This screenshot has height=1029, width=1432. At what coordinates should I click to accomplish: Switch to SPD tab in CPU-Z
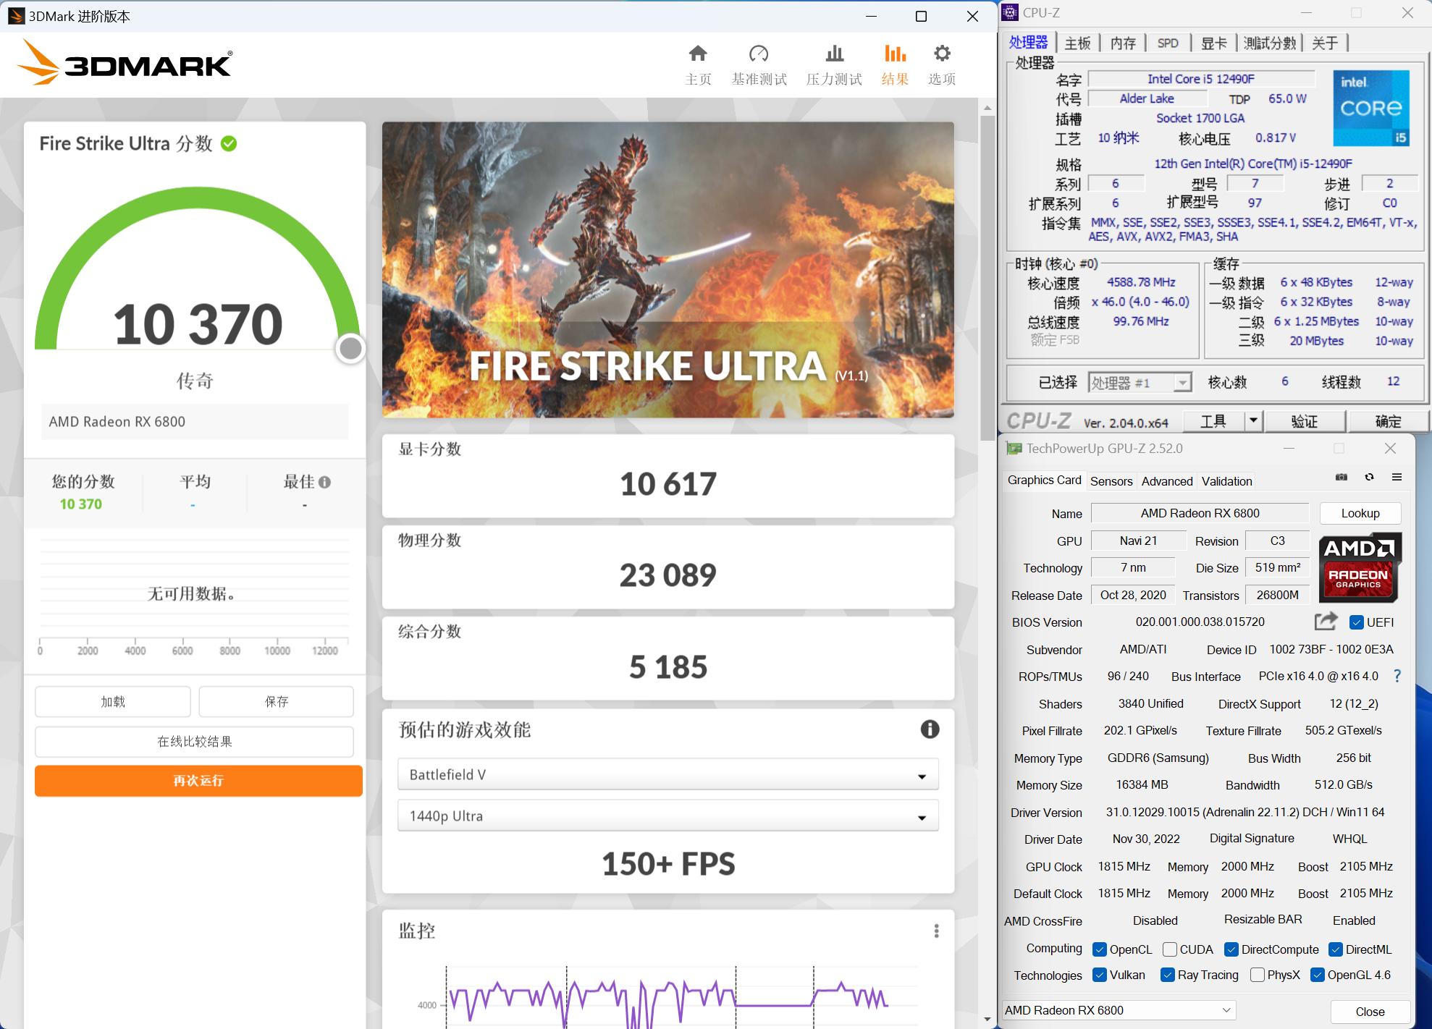pos(1167,43)
